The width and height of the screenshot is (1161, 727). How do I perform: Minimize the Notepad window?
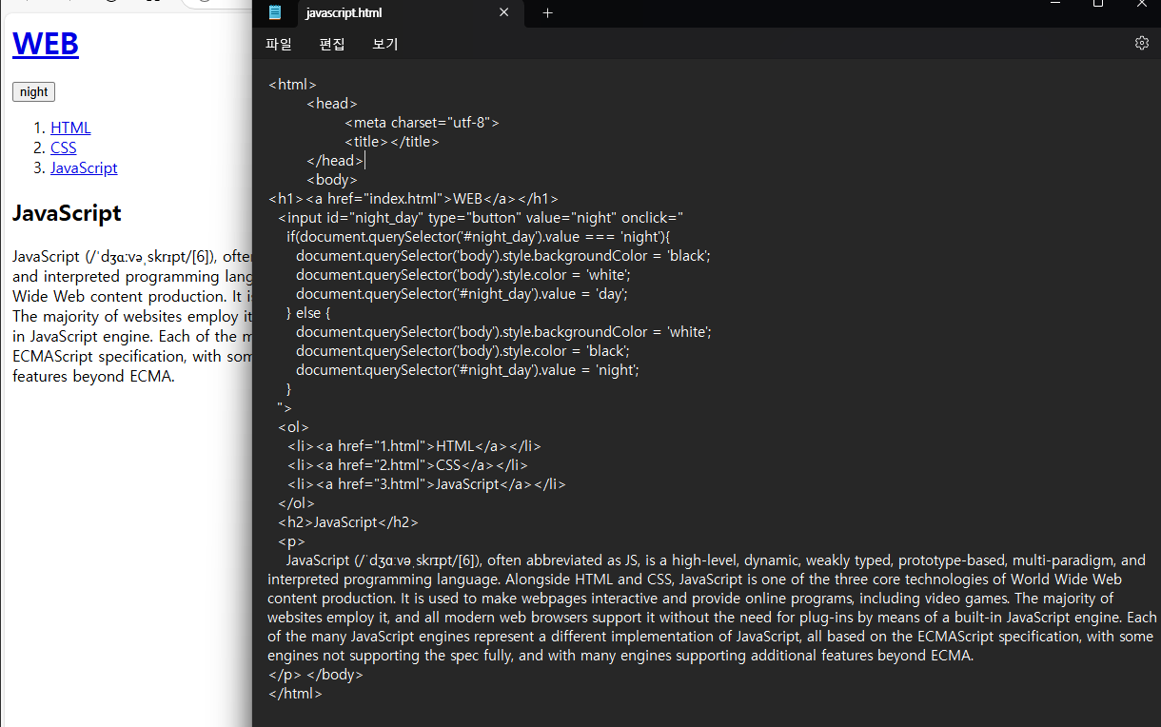[x=1055, y=4]
